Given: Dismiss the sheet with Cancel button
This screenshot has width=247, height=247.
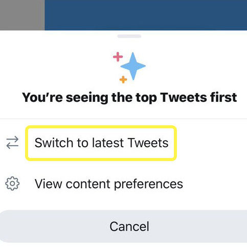Looking at the screenshot, I should click(x=123, y=227).
